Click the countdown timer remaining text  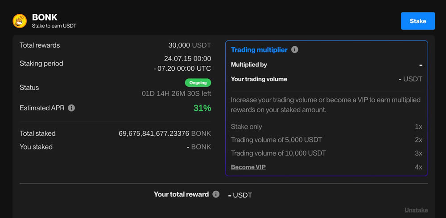coord(176,93)
